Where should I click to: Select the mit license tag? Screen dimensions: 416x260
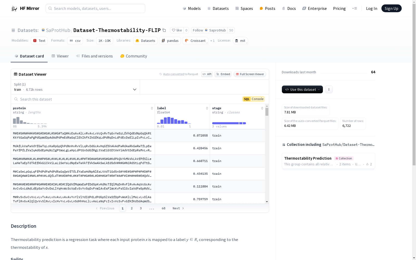click(x=240, y=41)
